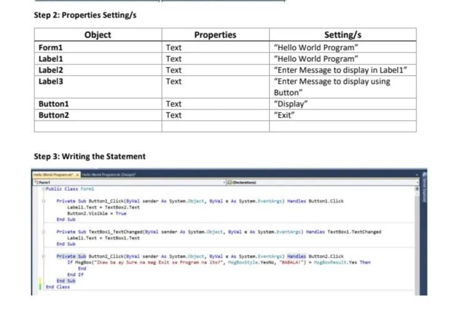
Task: Click the 'Properties' table header
Action: click(x=215, y=34)
